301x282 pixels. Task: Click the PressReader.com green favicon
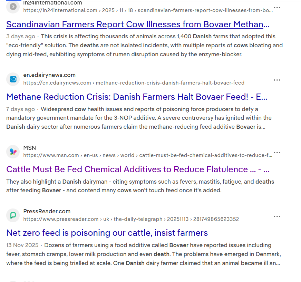pyautogui.click(x=13, y=215)
